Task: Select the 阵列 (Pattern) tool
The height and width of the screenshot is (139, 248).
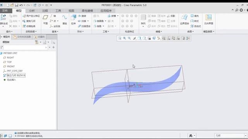Action: click(x=143, y=20)
